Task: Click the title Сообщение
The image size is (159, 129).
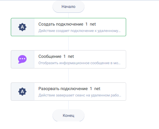Action: [50, 56]
